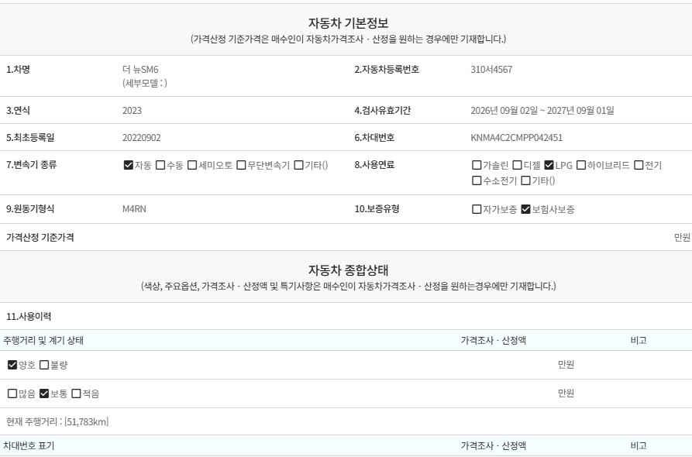The image size is (692, 457).
Task: Select the car name 더 뉴SM6
Action: click(140, 69)
